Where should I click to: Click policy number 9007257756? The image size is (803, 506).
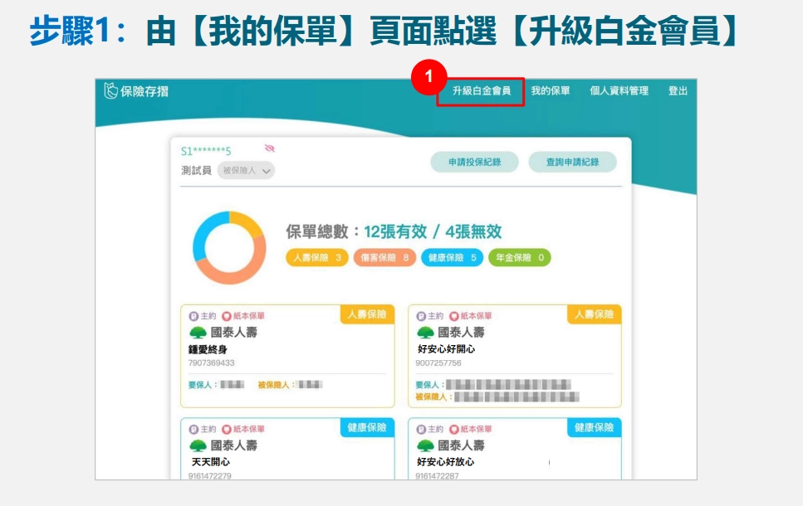click(x=438, y=363)
